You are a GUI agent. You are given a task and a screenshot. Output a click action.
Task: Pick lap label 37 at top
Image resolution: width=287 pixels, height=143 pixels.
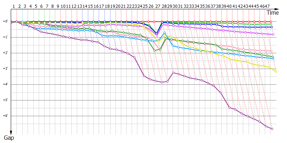tap(213, 6)
